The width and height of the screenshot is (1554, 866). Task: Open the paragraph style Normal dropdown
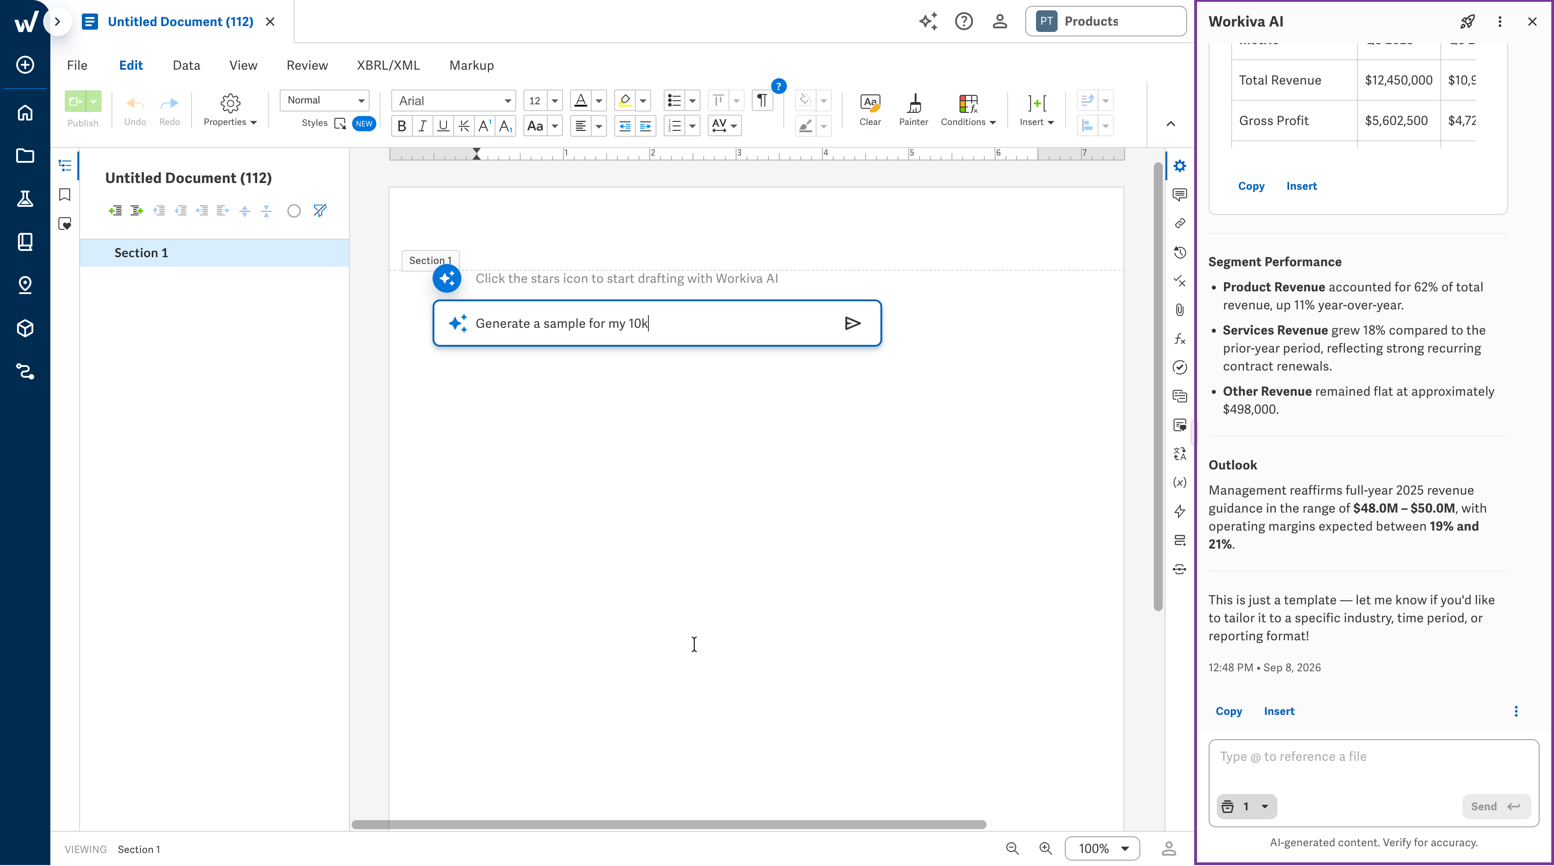pyautogui.click(x=325, y=100)
